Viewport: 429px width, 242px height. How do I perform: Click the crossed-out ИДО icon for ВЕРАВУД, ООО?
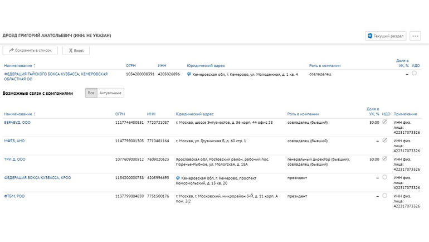[x=384, y=122]
